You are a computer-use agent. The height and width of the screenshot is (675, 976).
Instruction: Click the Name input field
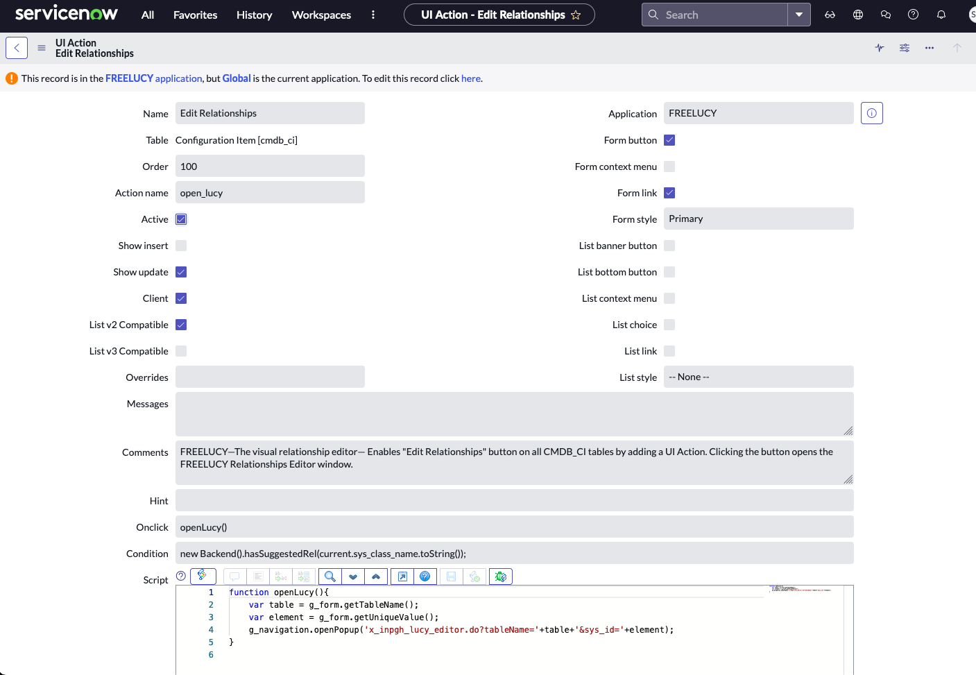click(270, 113)
